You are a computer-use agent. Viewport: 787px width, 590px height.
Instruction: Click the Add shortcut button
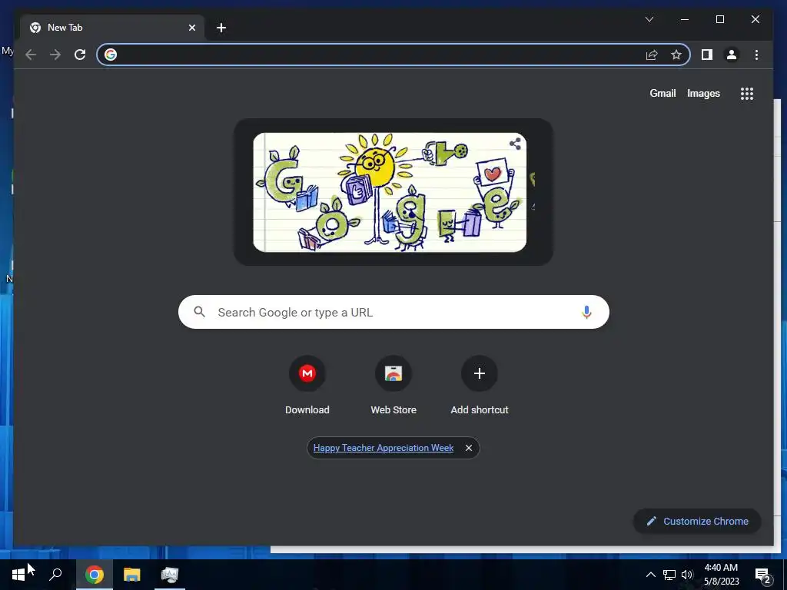point(480,386)
